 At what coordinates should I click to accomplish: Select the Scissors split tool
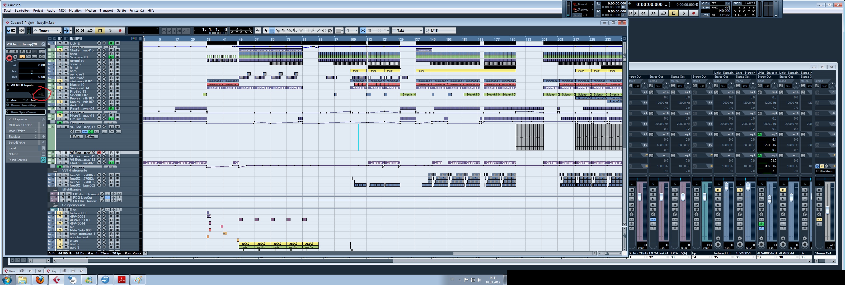278,31
